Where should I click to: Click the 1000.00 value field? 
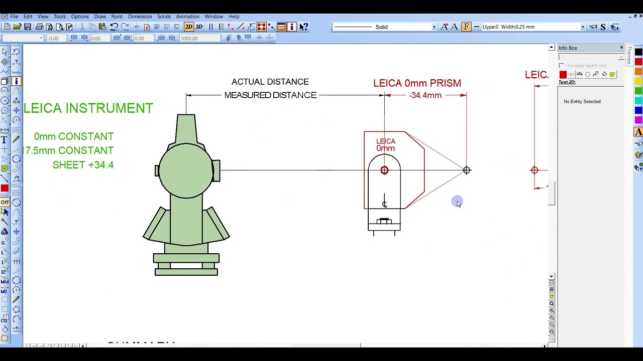point(201,38)
